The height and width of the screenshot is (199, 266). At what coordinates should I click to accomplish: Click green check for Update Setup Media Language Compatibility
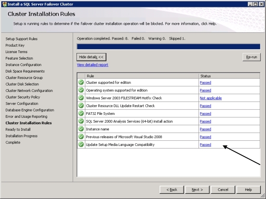(81, 145)
